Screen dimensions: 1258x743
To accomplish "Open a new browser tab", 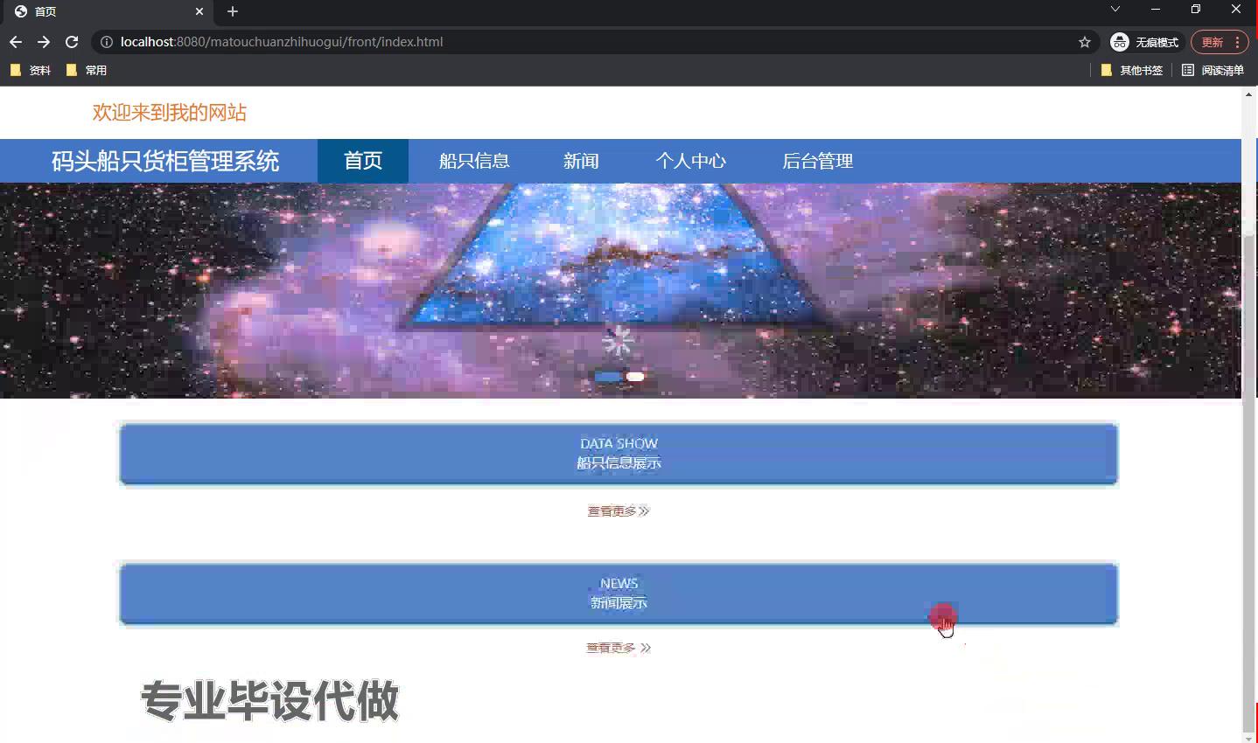I will tap(232, 11).
